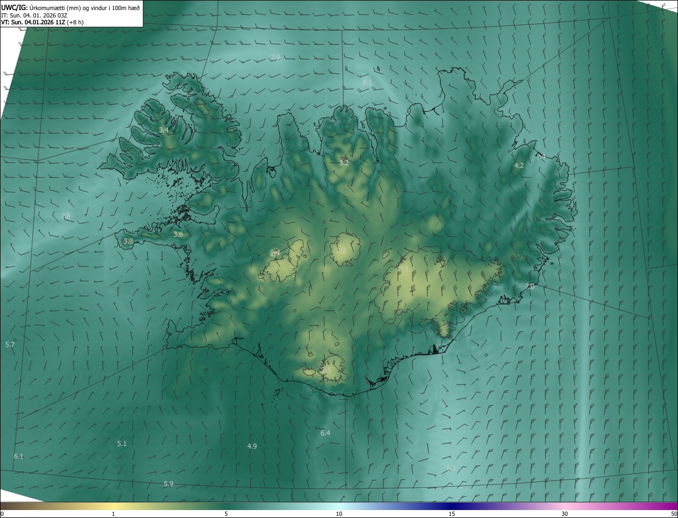
Task: Click the 5.9 value near the bottom edge
Action: pos(168,484)
